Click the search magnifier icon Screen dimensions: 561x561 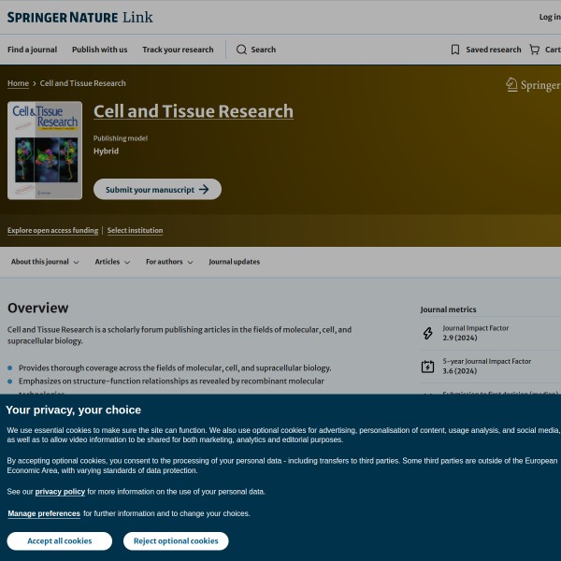[x=241, y=50]
